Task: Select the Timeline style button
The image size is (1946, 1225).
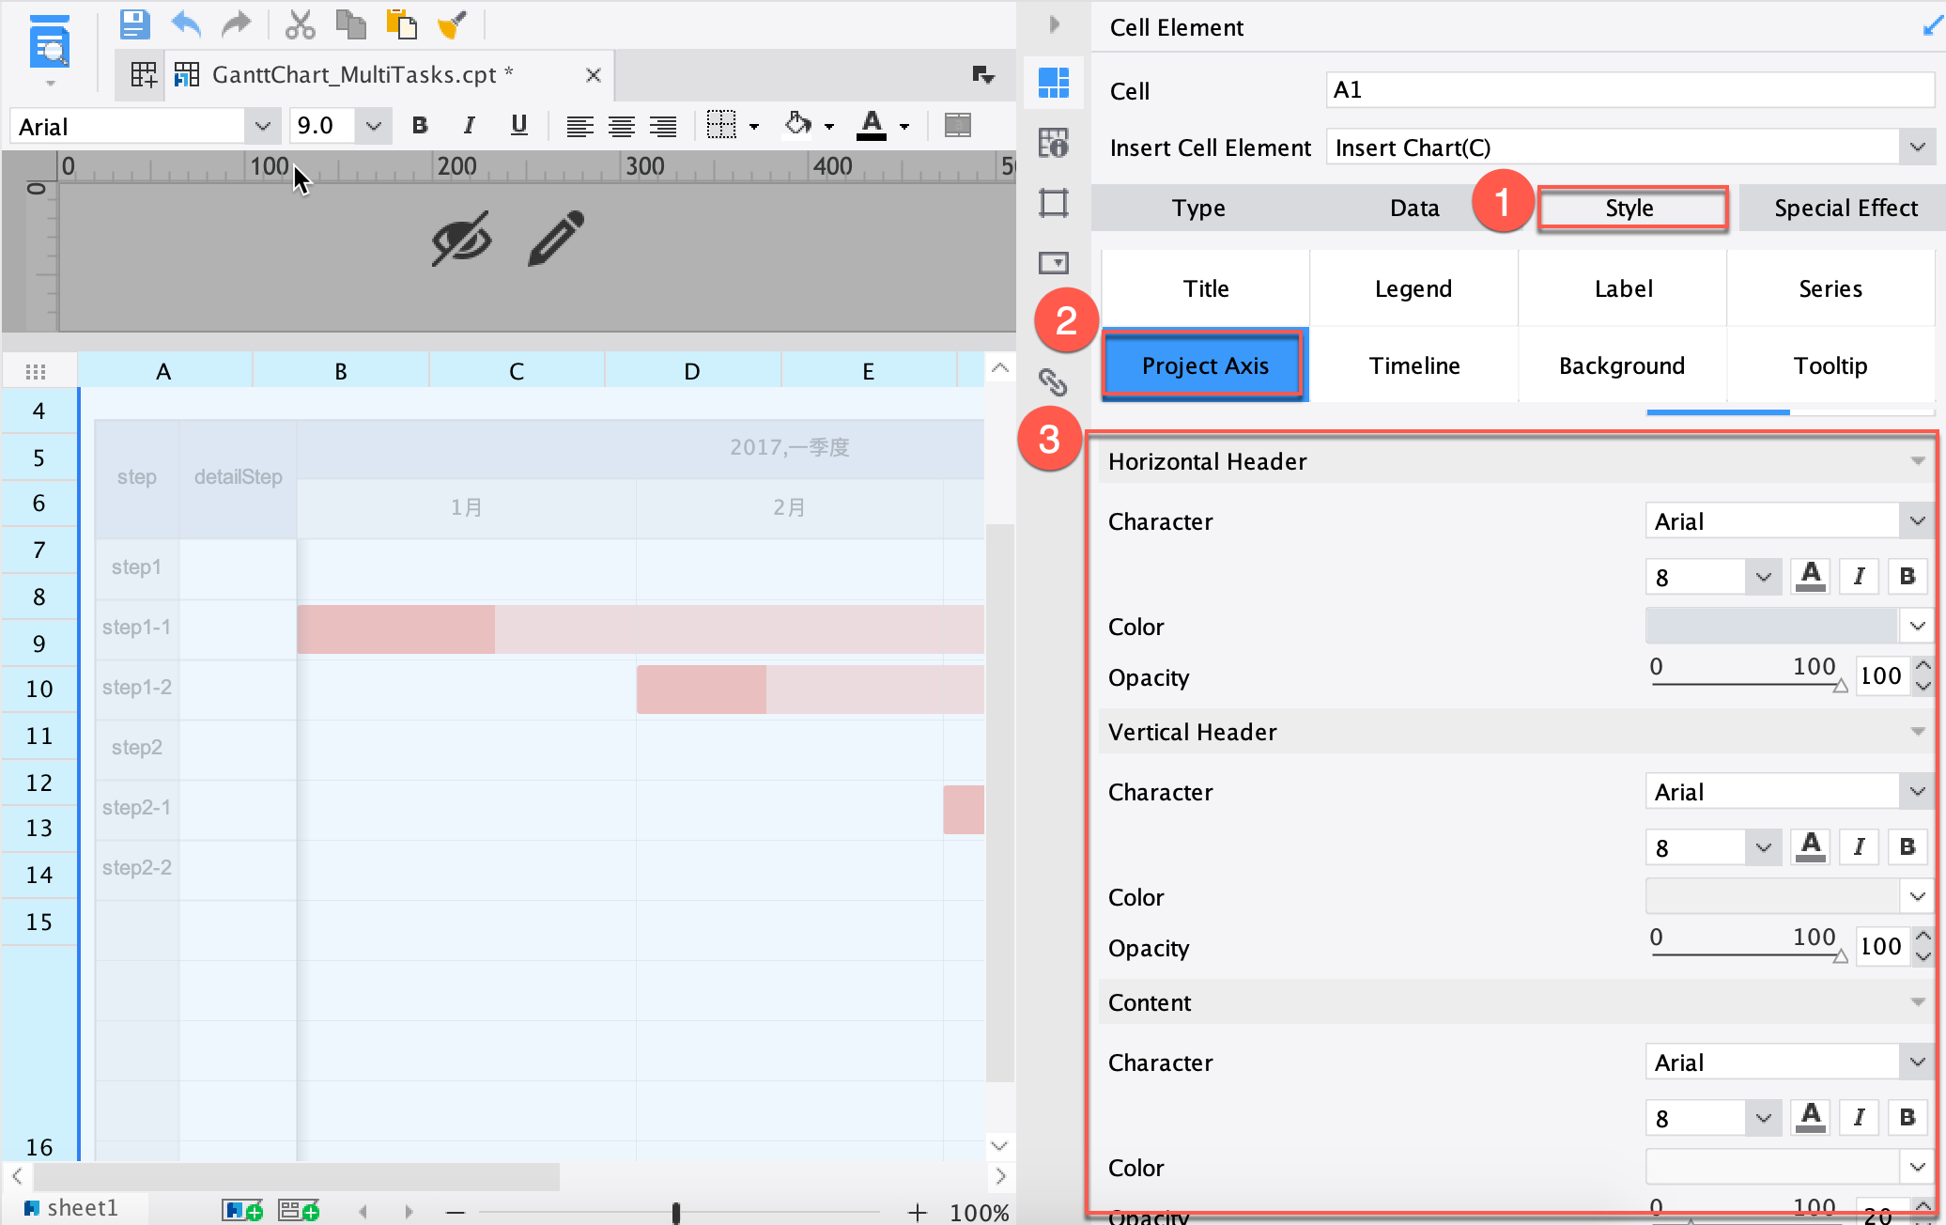Action: (x=1414, y=365)
